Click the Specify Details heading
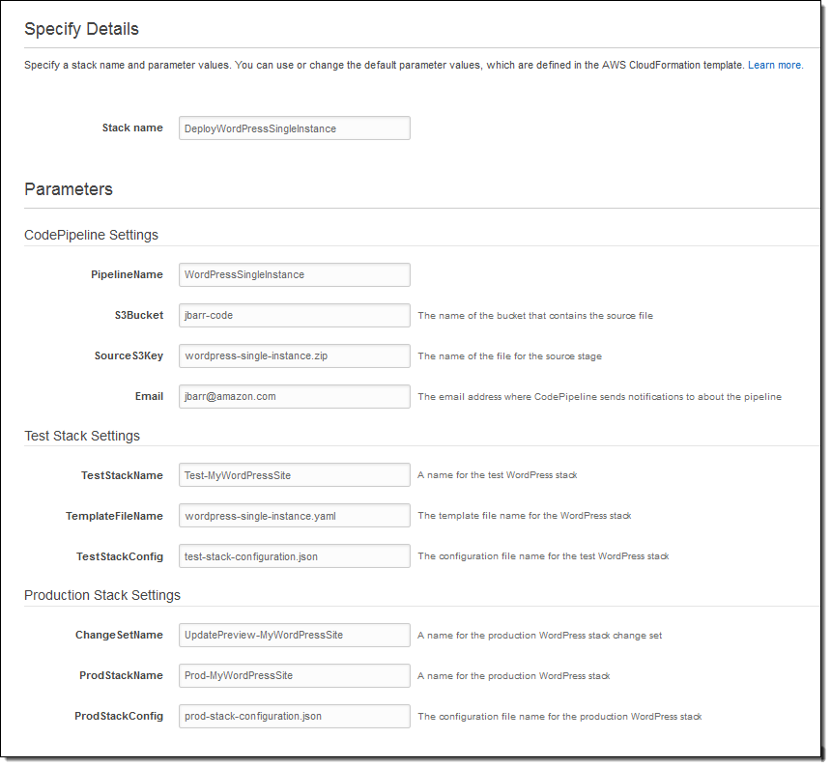831x767 pixels. click(81, 29)
